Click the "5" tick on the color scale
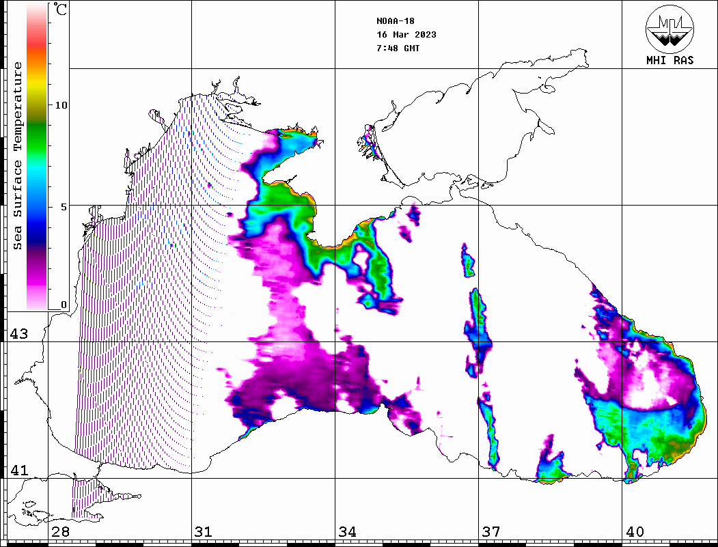 (64, 207)
